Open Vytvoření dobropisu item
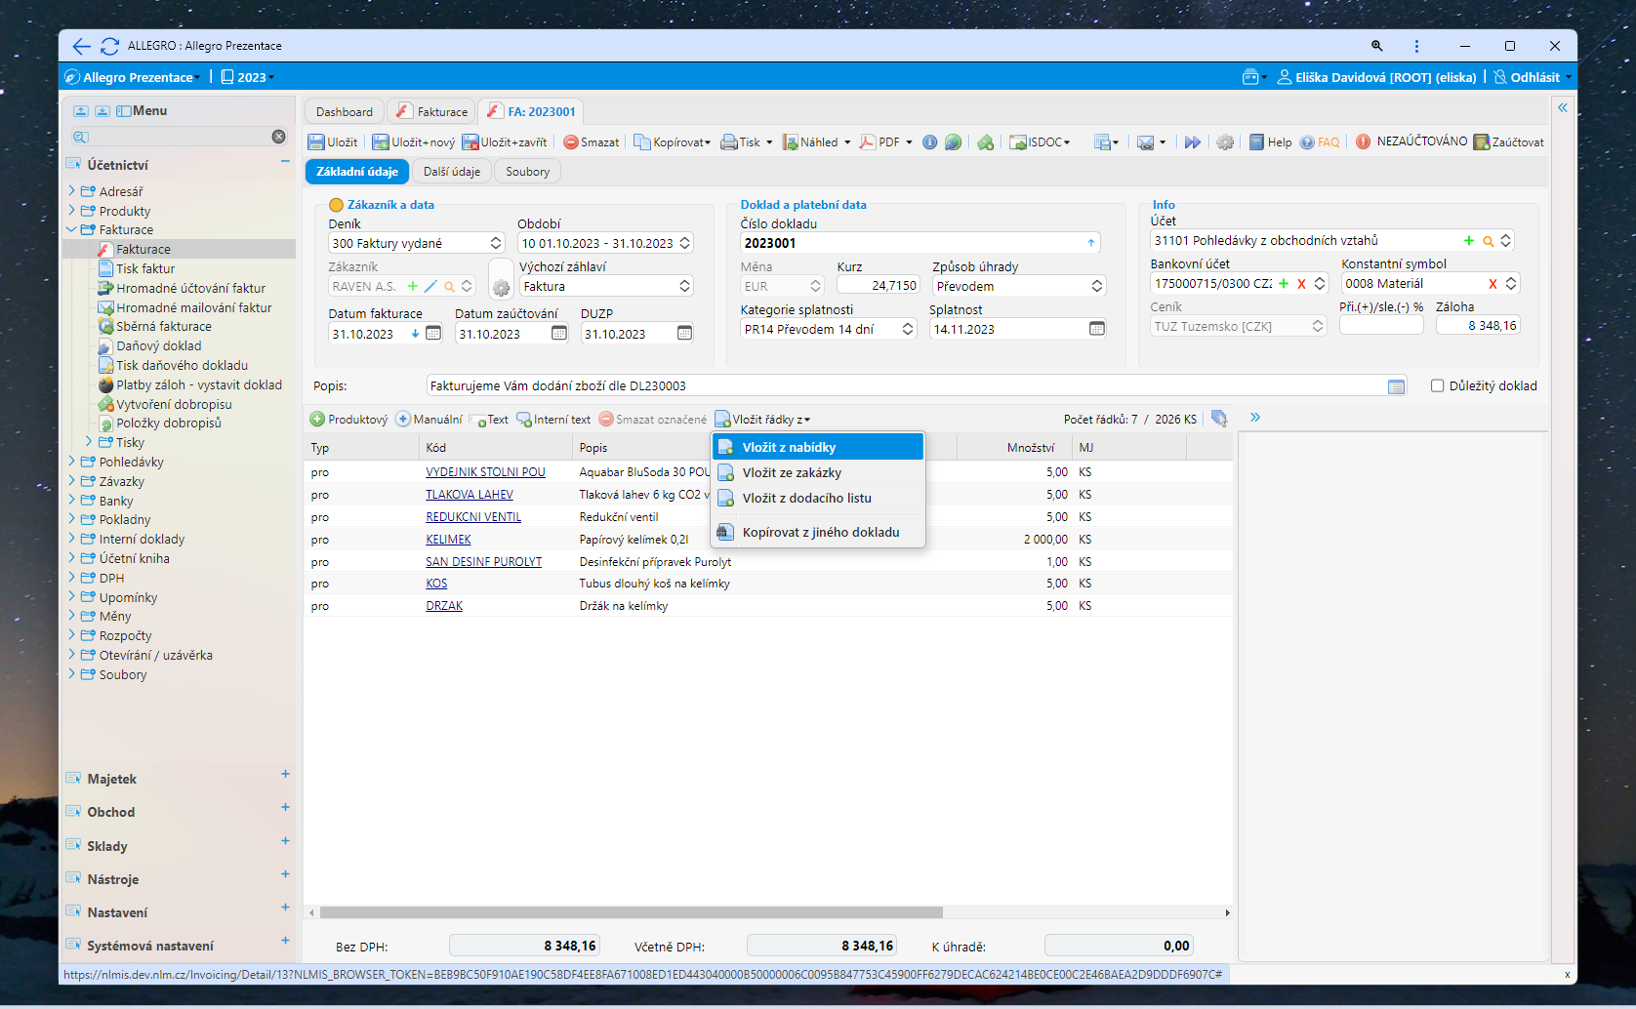This screenshot has width=1636, height=1009. pyautogui.click(x=174, y=404)
